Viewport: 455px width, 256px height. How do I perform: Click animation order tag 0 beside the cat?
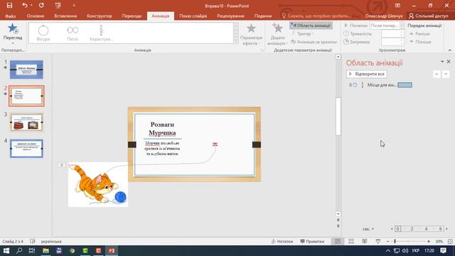coord(62,165)
